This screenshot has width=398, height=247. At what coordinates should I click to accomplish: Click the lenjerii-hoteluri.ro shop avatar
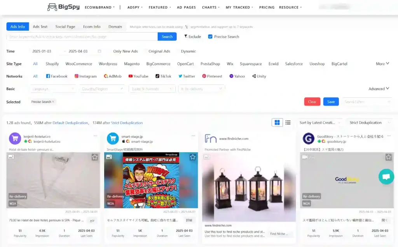(15, 139)
